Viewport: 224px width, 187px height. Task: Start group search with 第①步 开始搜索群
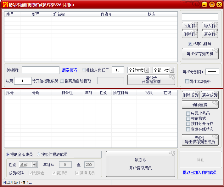(151, 80)
